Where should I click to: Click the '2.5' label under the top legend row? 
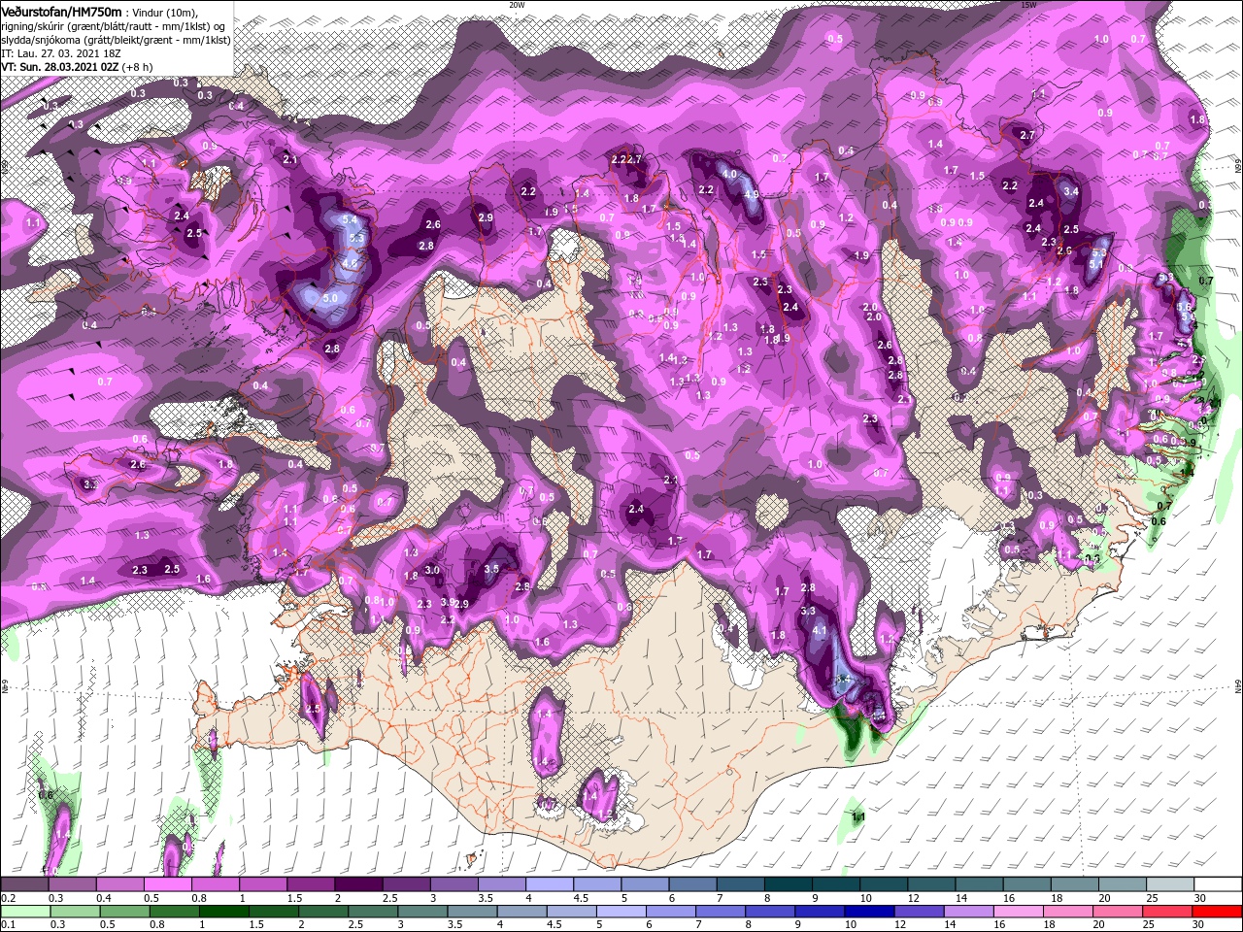pos(389,898)
